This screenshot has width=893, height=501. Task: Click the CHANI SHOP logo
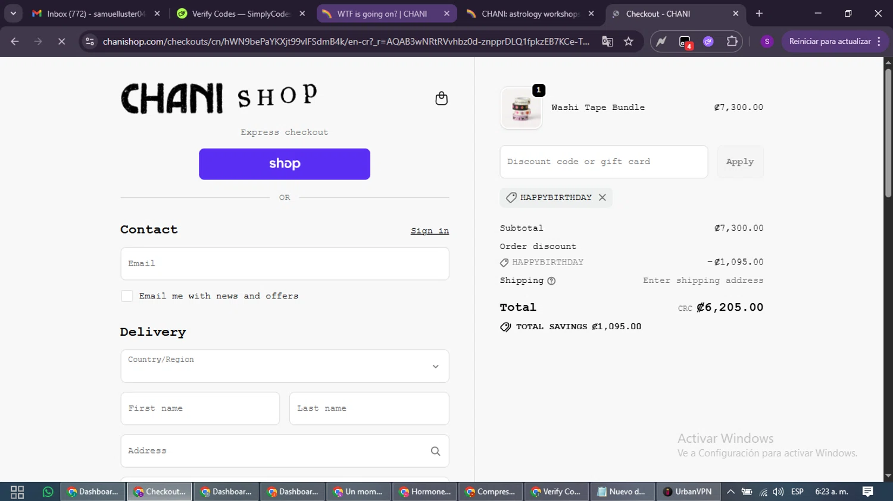tap(219, 98)
